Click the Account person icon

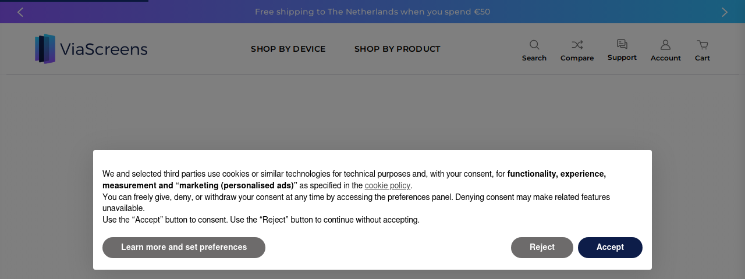coord(666,45)
